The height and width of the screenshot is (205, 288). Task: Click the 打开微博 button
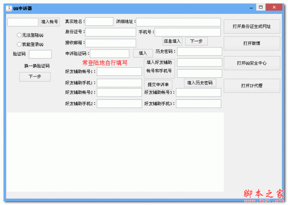[252, 43]
